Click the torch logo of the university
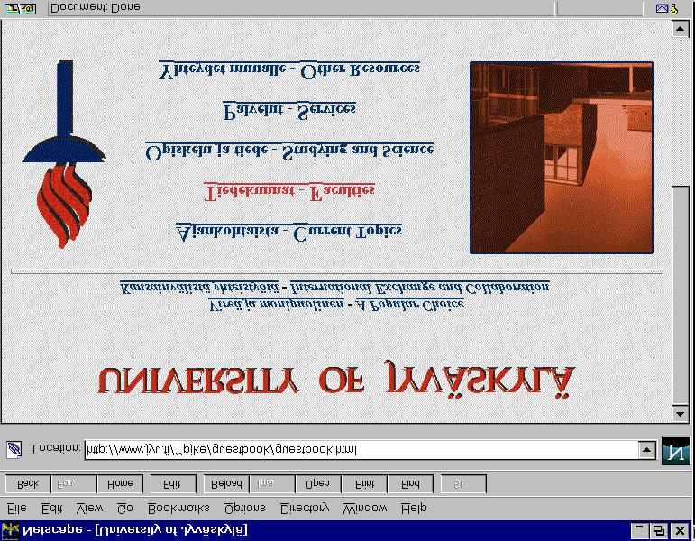This screenshot has width=695, height=541. pyautogui.click(x=65, y=154)
